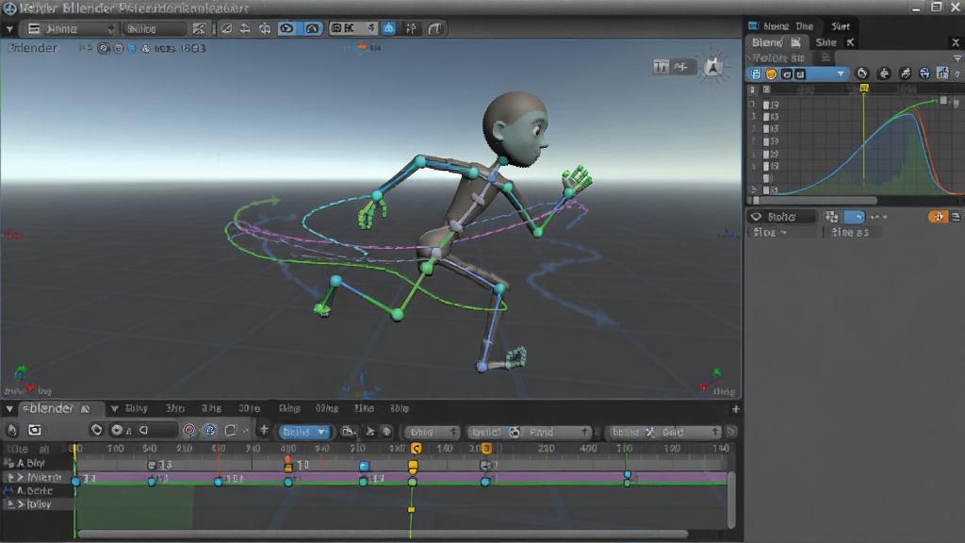Click the camera frame icon in the timeline toolbar
965x543 pixels.
coord(35,430)
